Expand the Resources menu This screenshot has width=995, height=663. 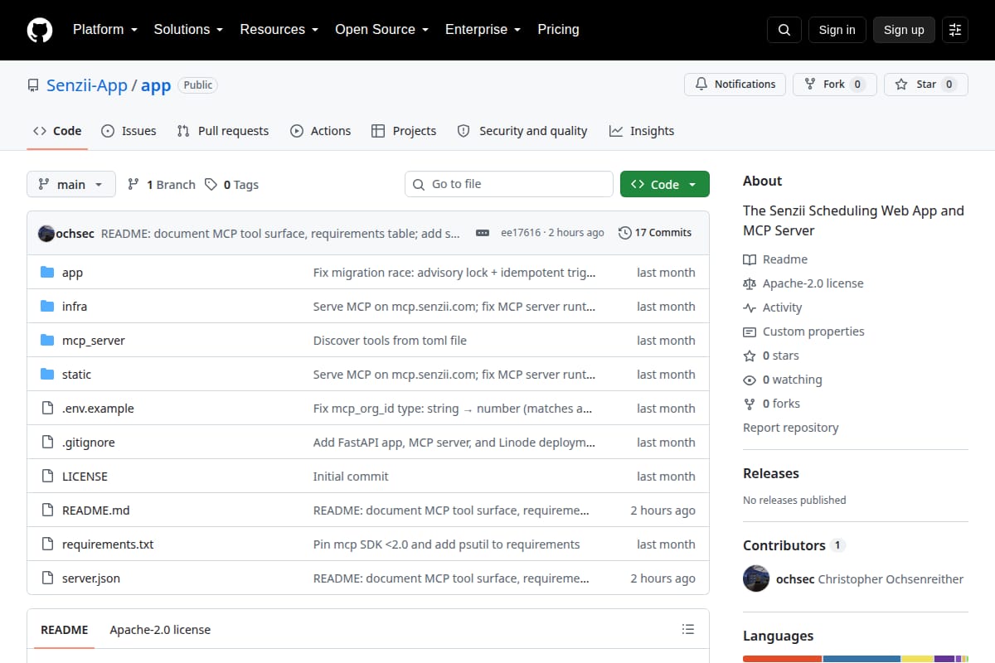coord(279,30)
